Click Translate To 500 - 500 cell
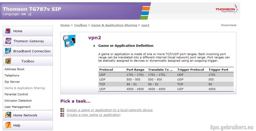Image resolution: width=256 pixels, height=131 pixels. point(155,79)
